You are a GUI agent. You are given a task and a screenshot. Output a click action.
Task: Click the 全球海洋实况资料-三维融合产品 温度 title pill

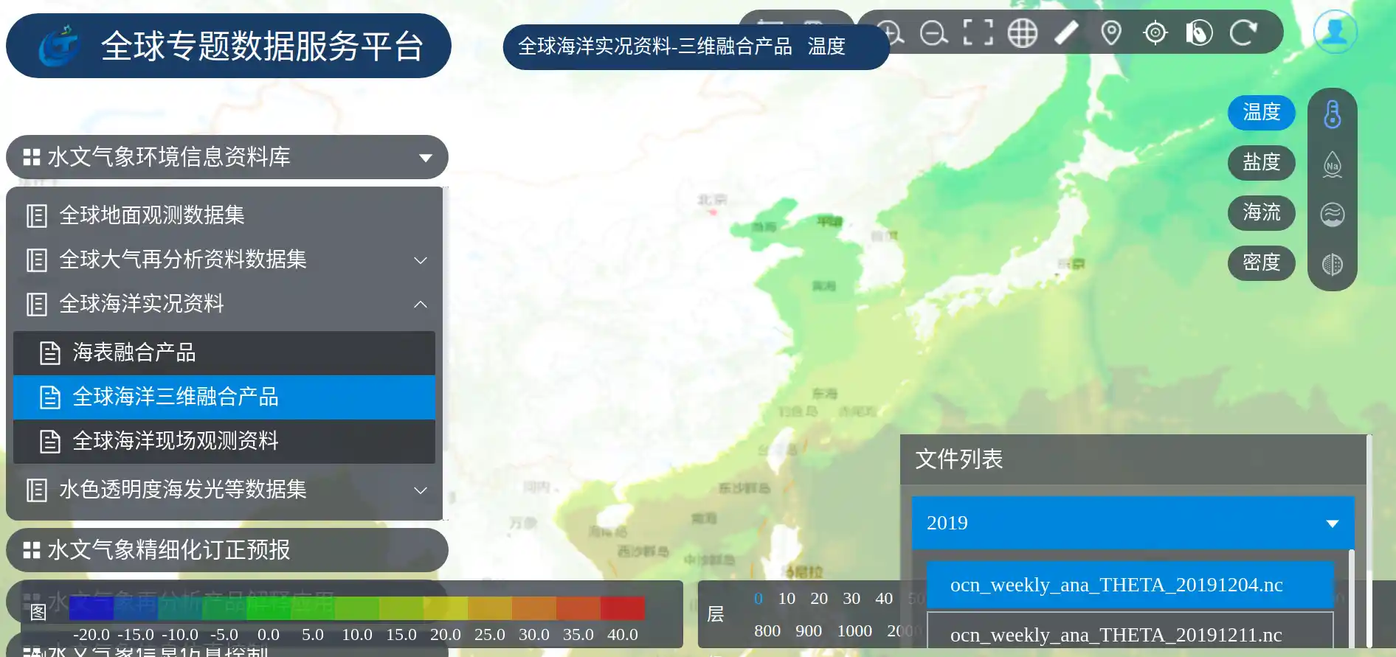coord(697,46)
